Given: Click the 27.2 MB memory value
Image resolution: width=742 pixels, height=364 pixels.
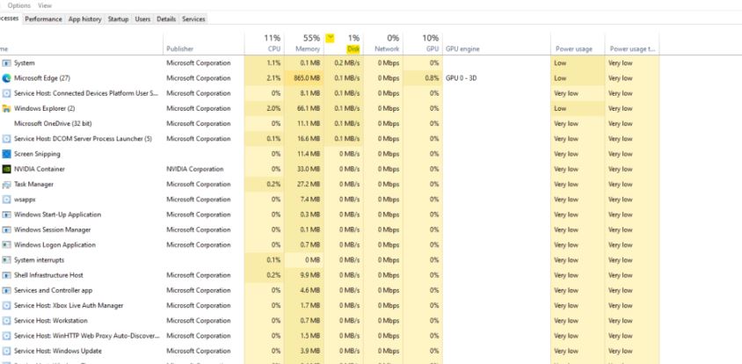Looking at the screenshot, I should coord(309,184).
